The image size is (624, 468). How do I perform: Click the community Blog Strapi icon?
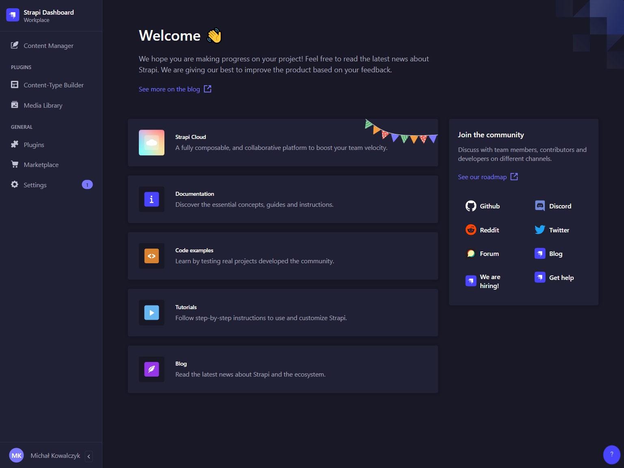[x=540, y=253]
